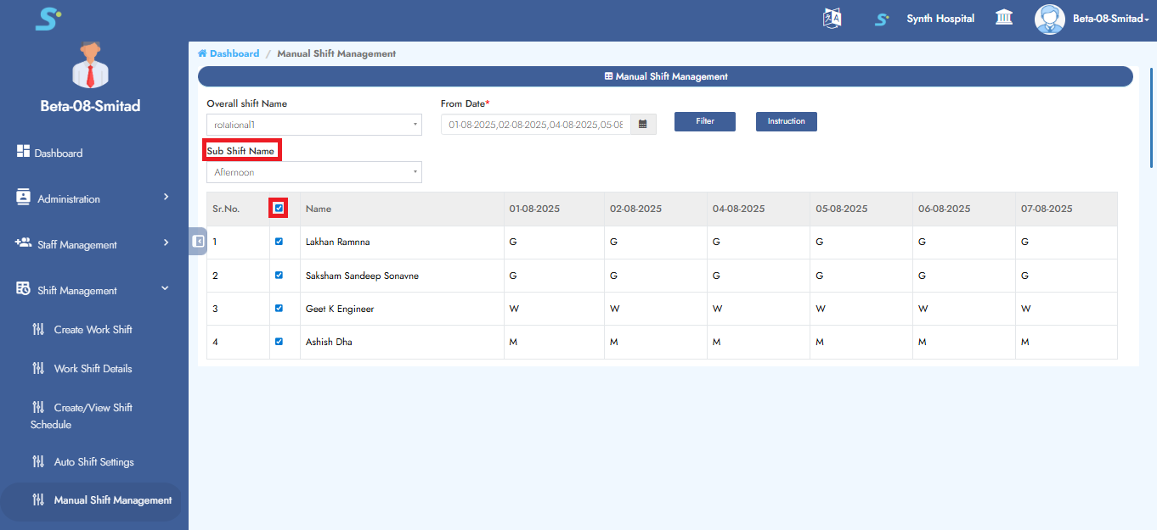
Task: Click the sidebar collapse handle icon
Action: click(x=198, y=242)
